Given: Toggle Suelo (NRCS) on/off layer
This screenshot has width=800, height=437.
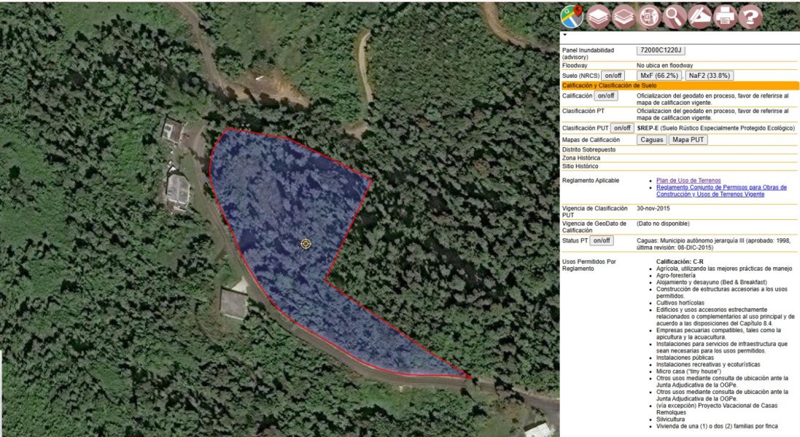Looking at the screenshot, I should (613, 75).
